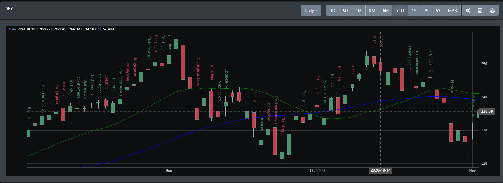The width and height of the screenshot is (503, 183).
Task: Open the calculator icon tool
Action: pos(480,11)
